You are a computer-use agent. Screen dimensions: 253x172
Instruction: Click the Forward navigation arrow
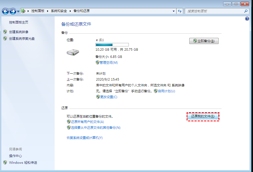[13, 11]
